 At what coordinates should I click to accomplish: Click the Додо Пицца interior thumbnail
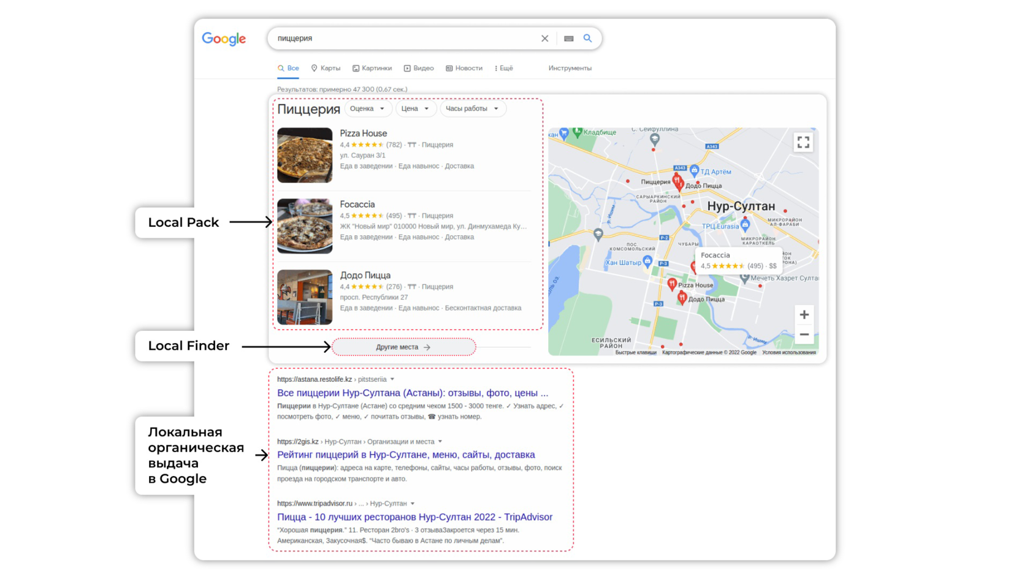(x=305, y=297)
